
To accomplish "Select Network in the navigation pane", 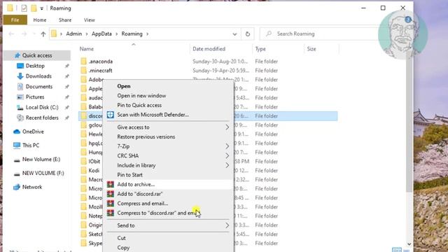I will click(32, 187).
